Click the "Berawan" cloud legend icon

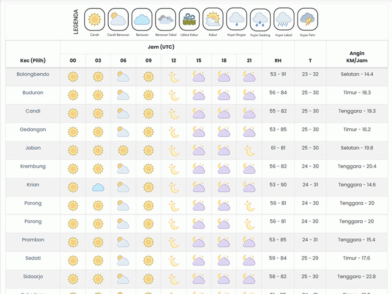pos(142,19)
